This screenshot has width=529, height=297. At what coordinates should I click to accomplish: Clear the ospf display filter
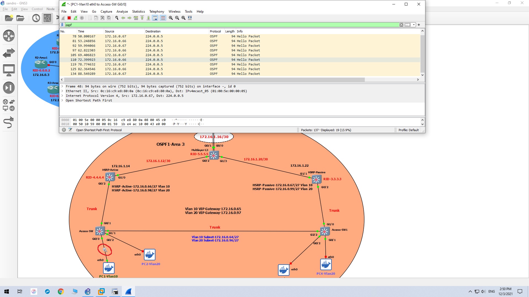tap(401, 25)
